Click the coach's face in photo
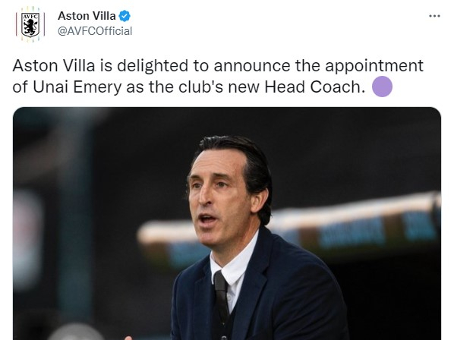 tap(220, 197)
